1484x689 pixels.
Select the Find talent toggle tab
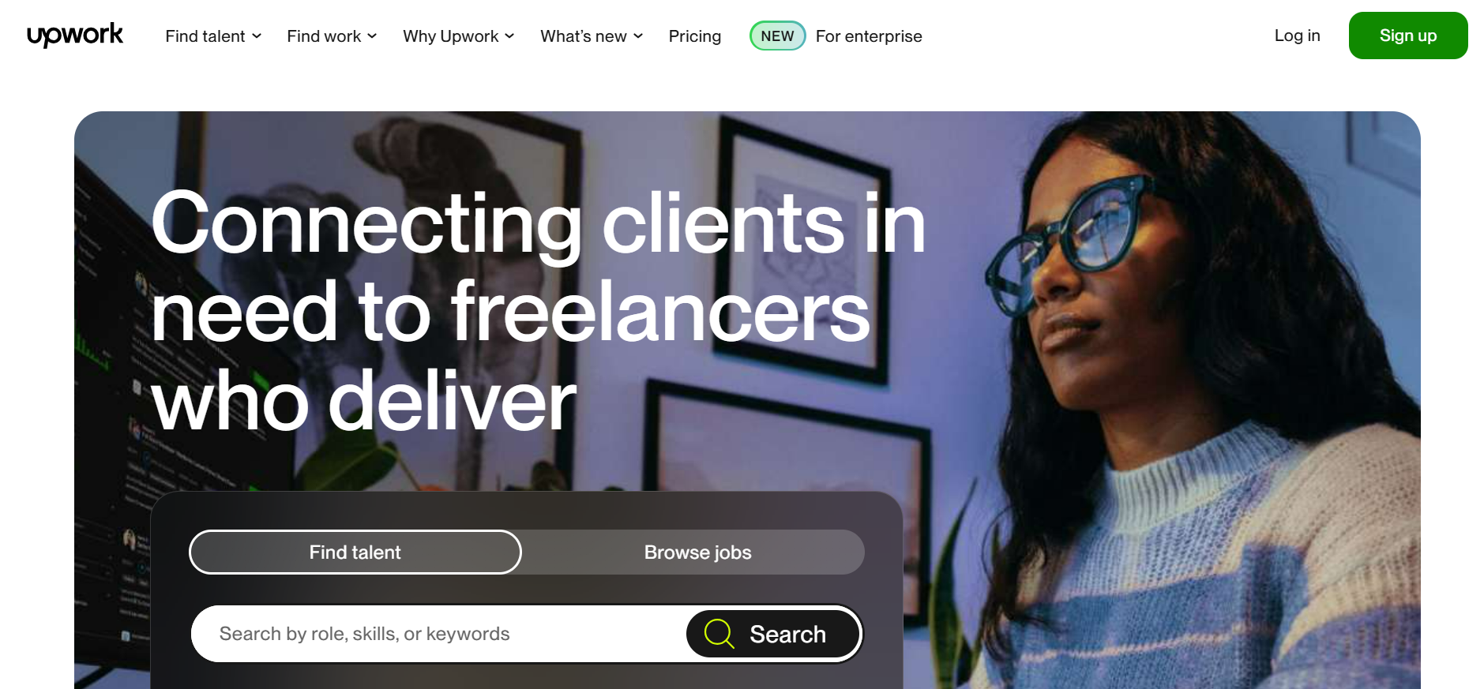pos(355,552)
